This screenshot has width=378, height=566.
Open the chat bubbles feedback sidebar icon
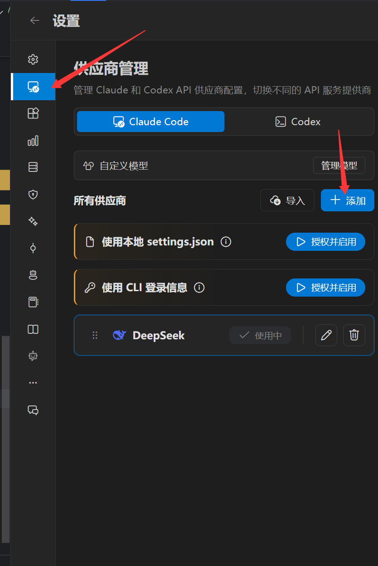click(33, 410)
